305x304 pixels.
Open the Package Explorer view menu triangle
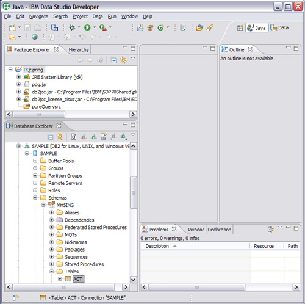coord(133,59)
